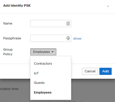Image resolution: width=115 pixels, height=102 pixels.
Task: Open the Employees group policy dropdown button
Action: point(43,52)
